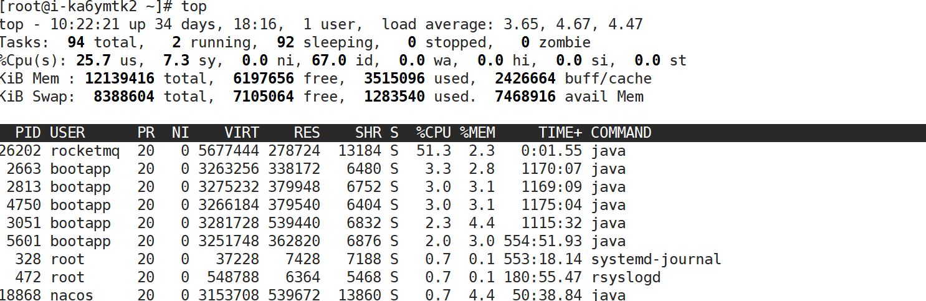Select the USER column header
Viewport: 926px width, 301px height.
pyautogui.click(x=67, y=133)
